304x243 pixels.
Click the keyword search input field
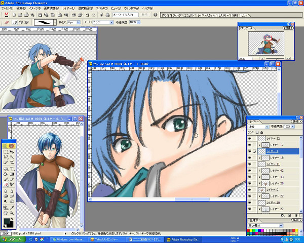126,15
